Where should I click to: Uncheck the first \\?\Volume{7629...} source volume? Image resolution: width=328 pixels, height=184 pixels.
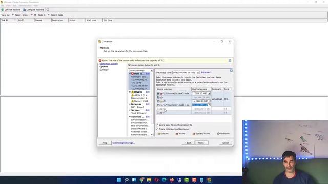pyautogui.click(x=158, y=93)
